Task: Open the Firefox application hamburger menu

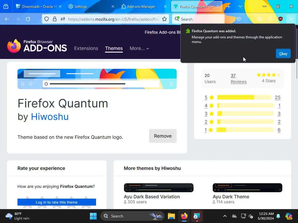Action: click(291, 19)
